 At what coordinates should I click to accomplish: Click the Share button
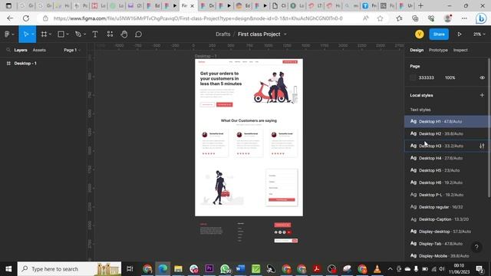click(x=439, y=34)
